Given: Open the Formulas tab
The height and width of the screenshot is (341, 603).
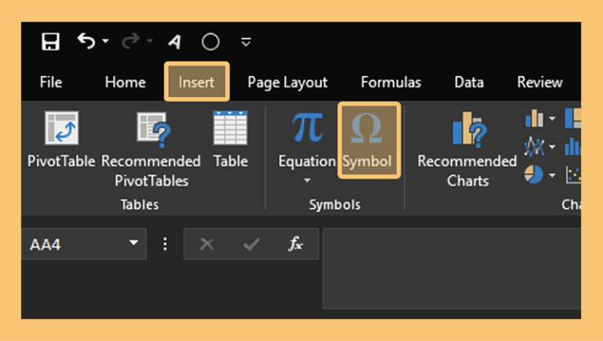Looking at the screenshot, I should point(391,82).
